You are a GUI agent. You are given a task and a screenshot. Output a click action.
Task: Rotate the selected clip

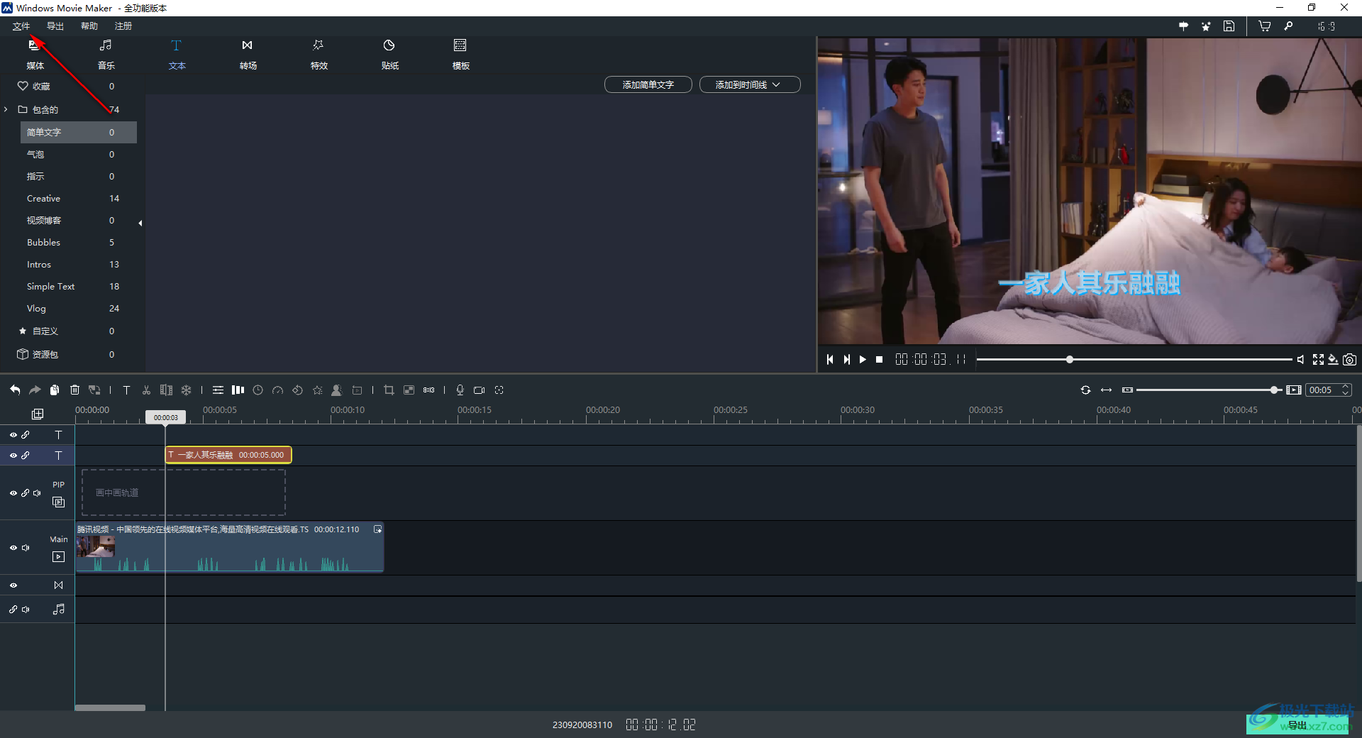point(297,390)
